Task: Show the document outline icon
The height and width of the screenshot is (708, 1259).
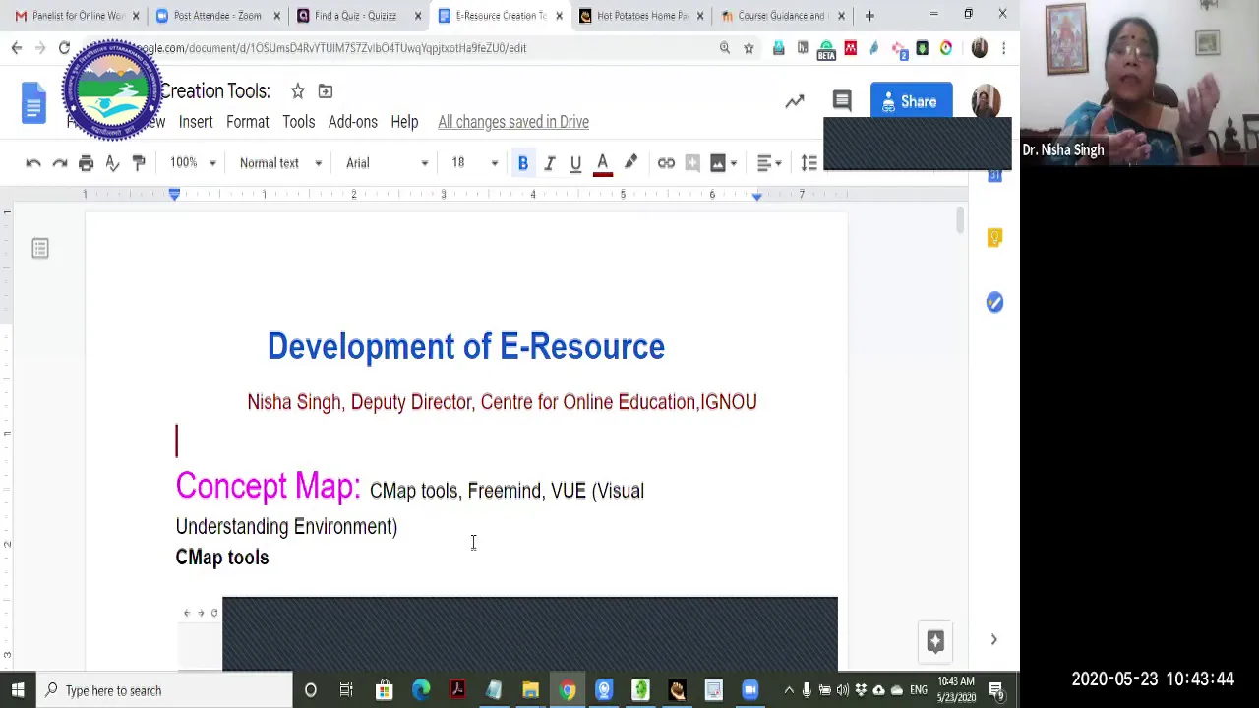Action: point(40,249)
